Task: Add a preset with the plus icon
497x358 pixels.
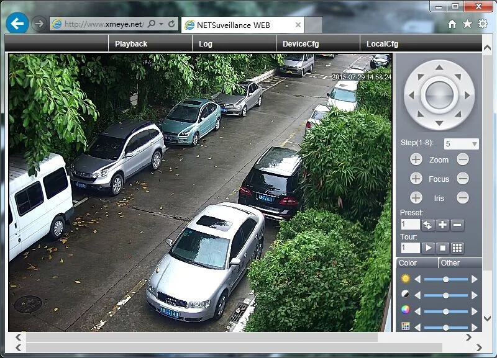Action: point(442,225)
